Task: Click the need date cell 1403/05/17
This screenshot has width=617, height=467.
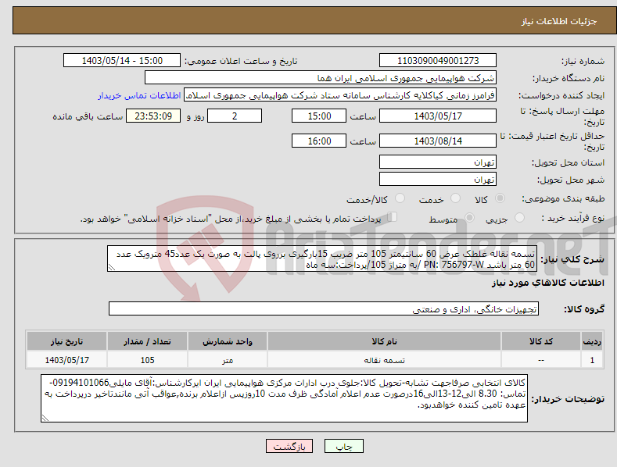Action: click(x=67, y=360)
